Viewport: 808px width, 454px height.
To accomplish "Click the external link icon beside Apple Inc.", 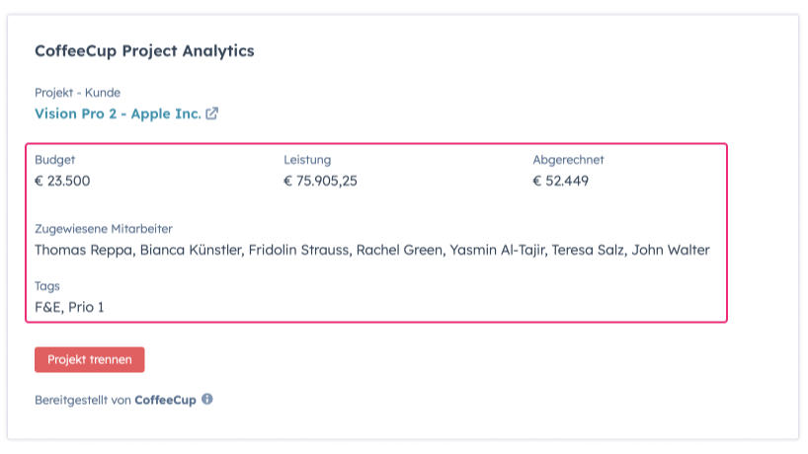I will (211, 113).
